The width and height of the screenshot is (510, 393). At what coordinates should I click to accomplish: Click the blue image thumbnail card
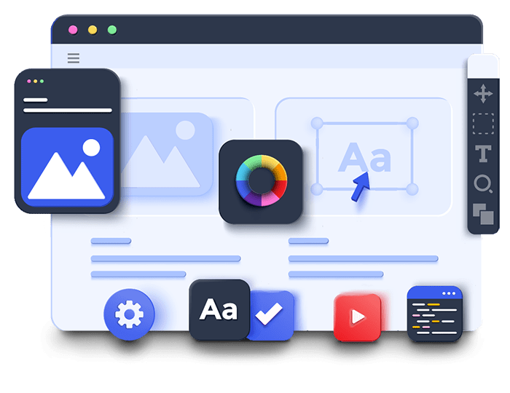(x=67, y=164)
